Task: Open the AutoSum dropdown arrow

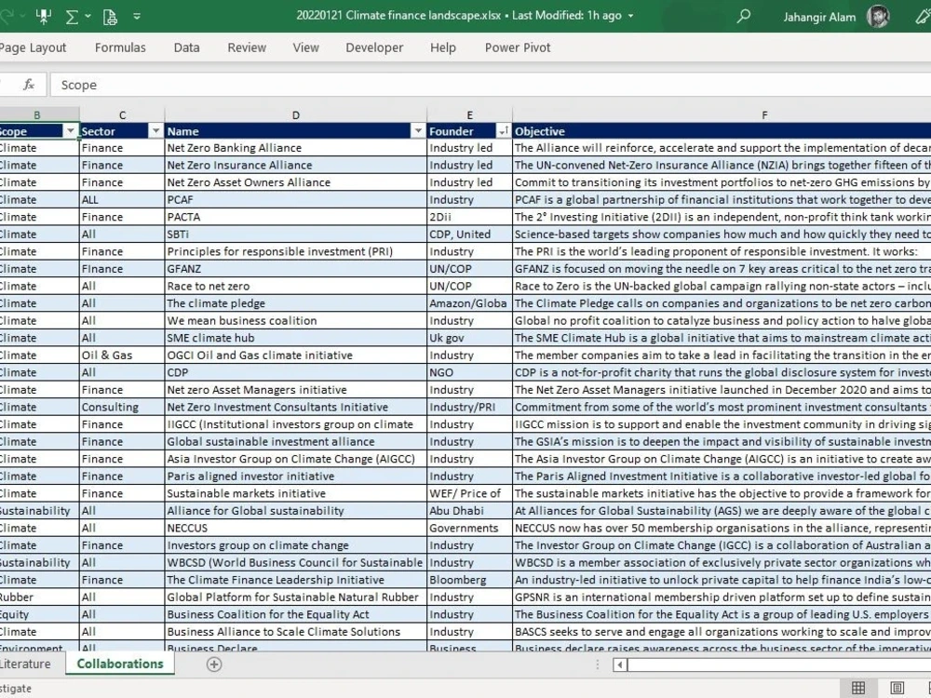Action: click(88, 16)
